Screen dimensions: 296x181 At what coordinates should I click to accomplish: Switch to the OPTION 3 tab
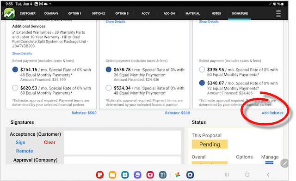[122, 13]
